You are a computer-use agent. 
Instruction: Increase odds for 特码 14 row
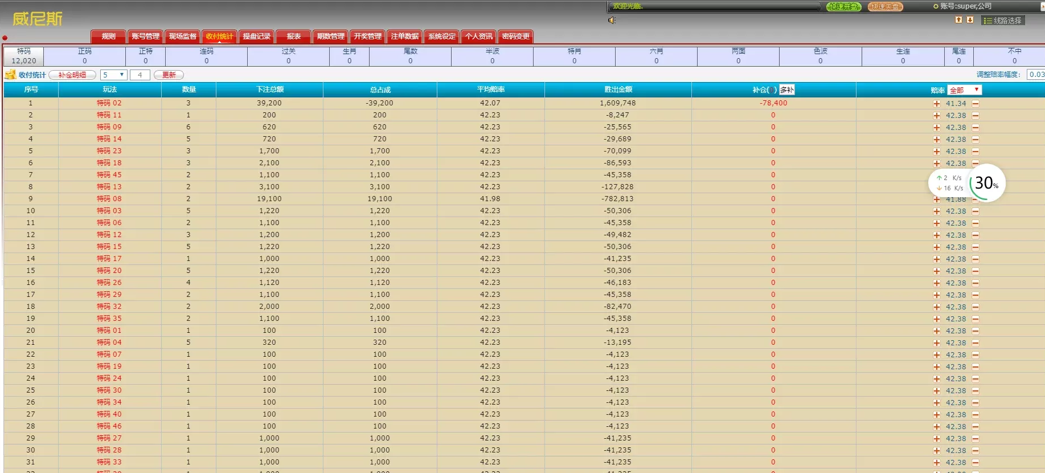click(x=937, y=140)
